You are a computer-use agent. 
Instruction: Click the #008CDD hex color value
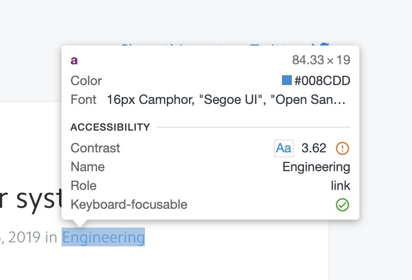pyautogui.click(x=322, y=80)
